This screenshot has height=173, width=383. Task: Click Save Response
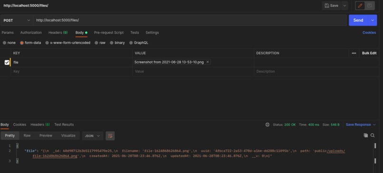coord(358,125)
